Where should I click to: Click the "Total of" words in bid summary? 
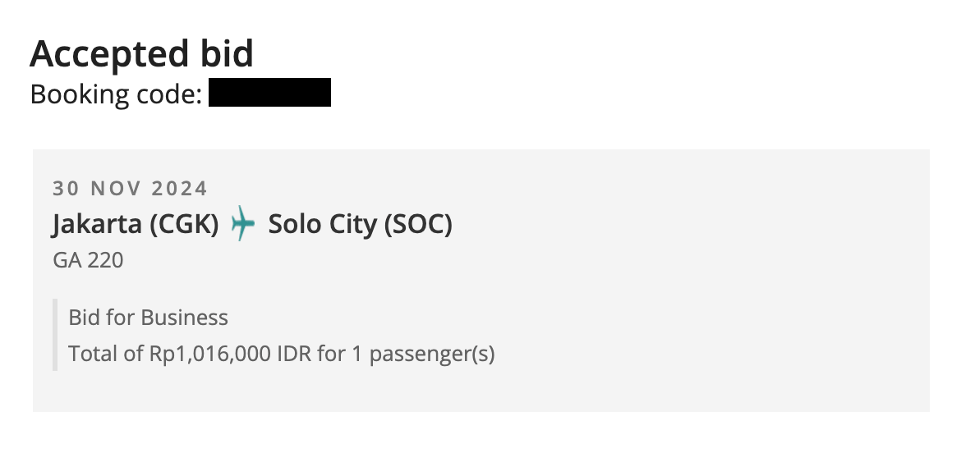click(106, 354)
